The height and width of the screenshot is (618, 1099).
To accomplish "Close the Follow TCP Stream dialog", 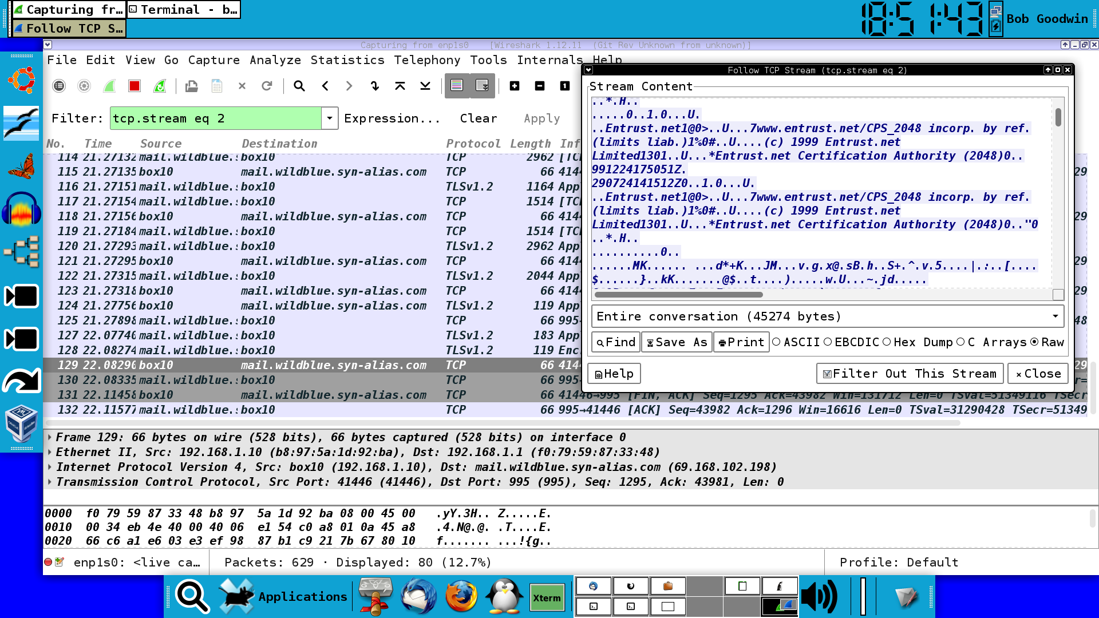I will pos(1038,374).
